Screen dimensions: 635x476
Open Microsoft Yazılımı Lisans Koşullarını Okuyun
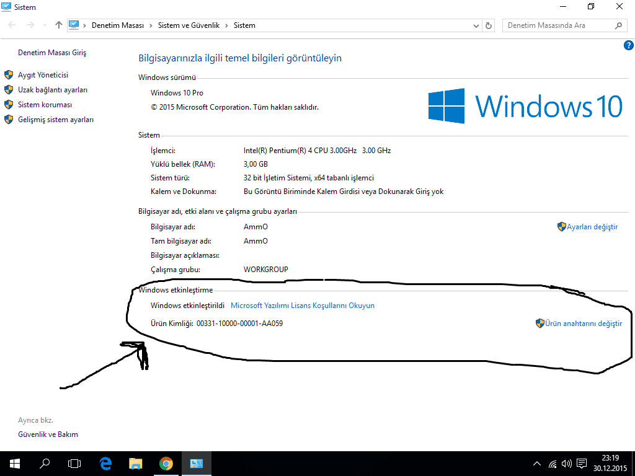coord(303,306)
